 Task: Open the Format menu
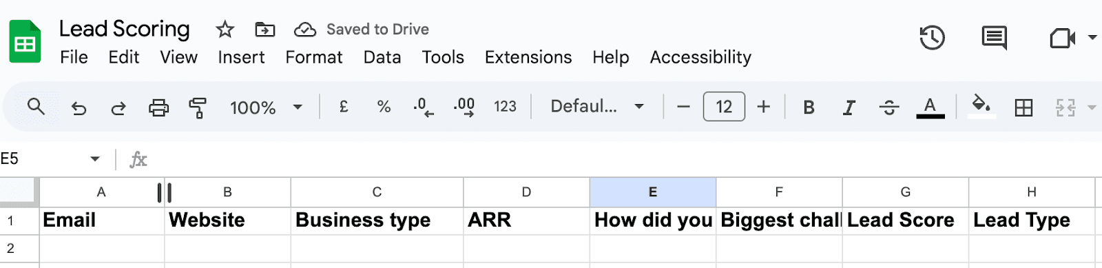(x=314, y=57)
